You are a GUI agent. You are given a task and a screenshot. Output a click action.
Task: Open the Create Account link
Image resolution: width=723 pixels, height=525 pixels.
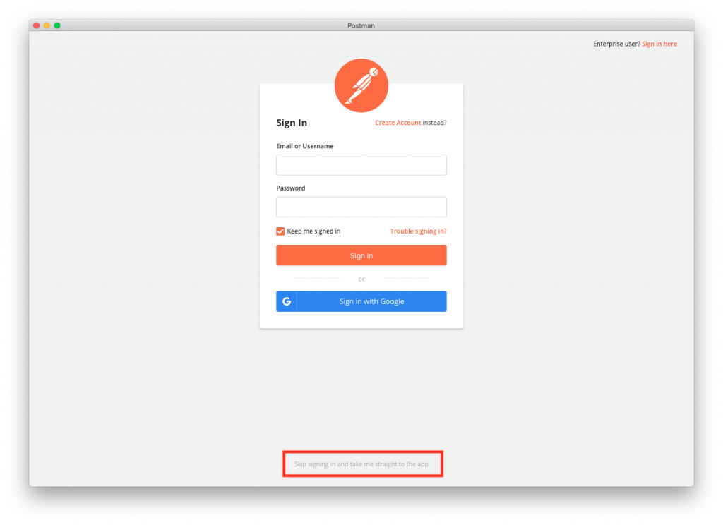coord(398,123)
